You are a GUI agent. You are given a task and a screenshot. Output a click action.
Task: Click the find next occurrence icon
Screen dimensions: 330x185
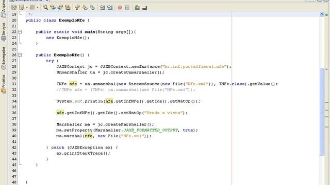click(60, 7)
